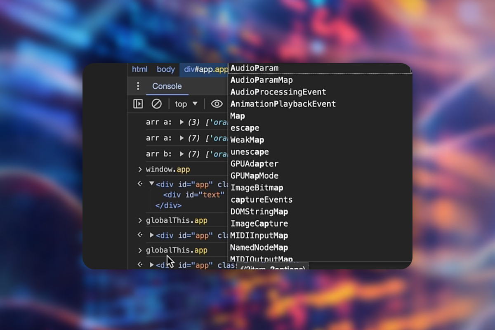
Task: Click the window.app console entry
Action: (168, 170)
